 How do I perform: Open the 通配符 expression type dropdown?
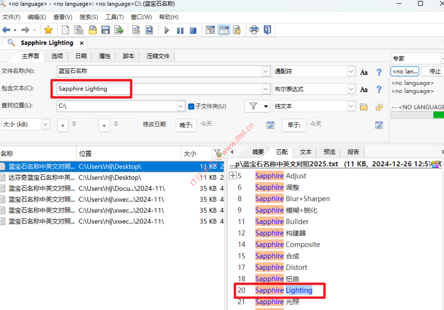(351, 71)
